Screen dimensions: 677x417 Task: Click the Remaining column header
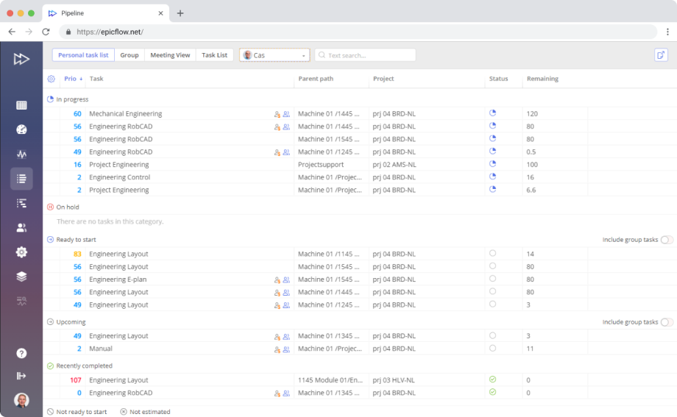pos(542,79)
